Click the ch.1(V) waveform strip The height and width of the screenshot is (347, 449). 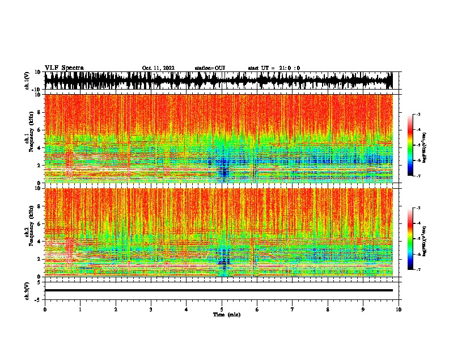218,81
